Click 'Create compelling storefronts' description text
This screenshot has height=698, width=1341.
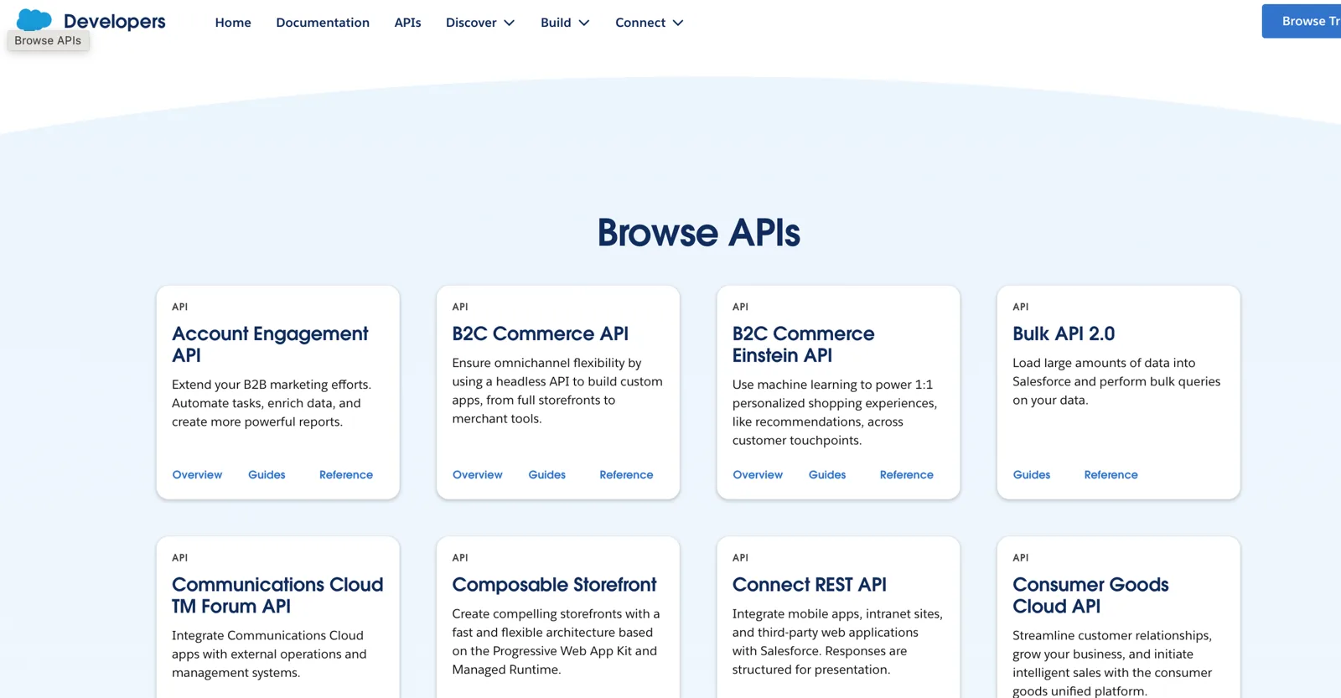pos(556,641)
